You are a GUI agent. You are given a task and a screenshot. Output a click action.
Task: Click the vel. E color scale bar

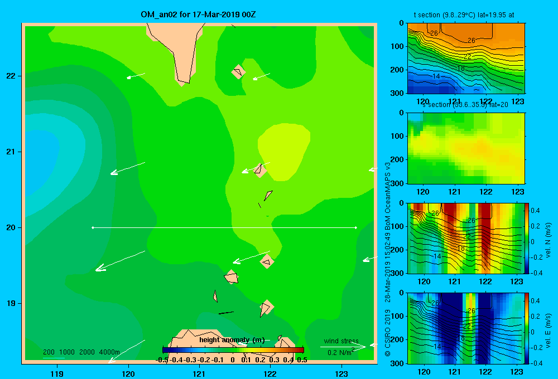[527, 328]
